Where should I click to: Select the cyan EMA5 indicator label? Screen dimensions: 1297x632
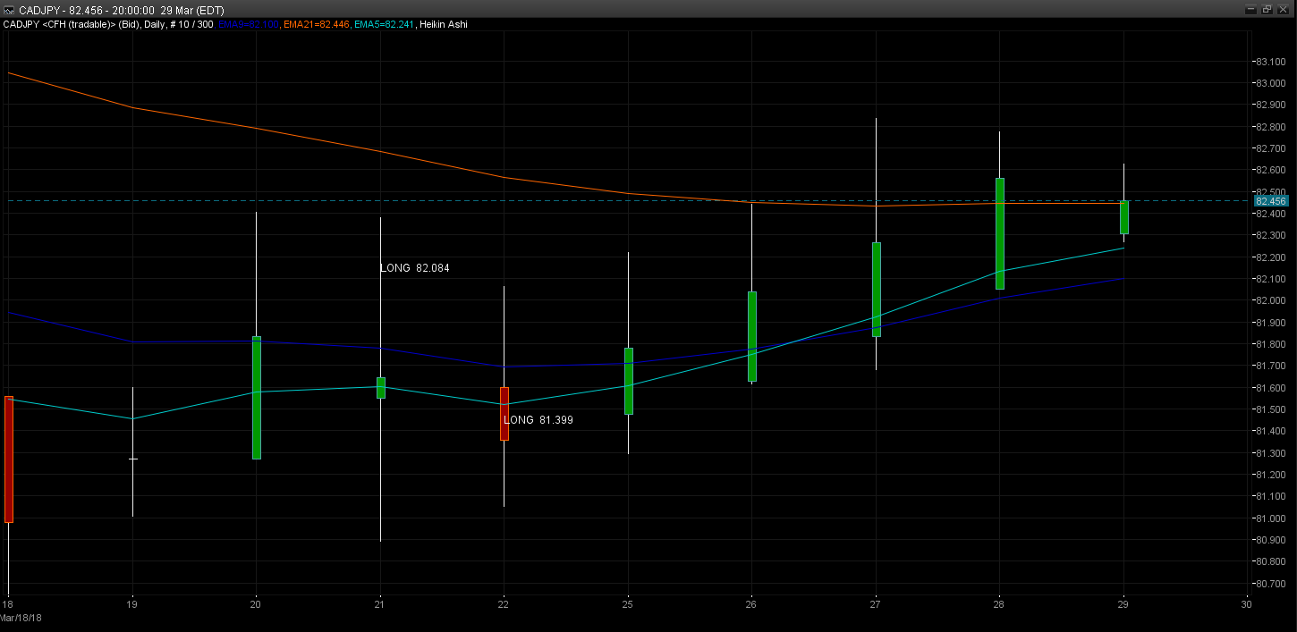click(384, 25)
